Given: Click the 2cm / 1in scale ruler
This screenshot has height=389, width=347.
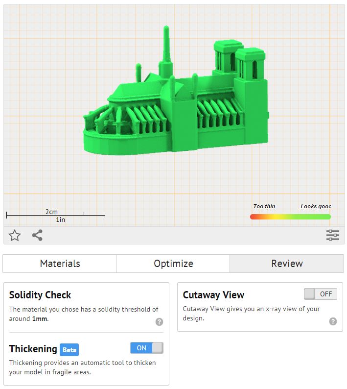Looking at the screenshot, I should [x=56, y=216].
